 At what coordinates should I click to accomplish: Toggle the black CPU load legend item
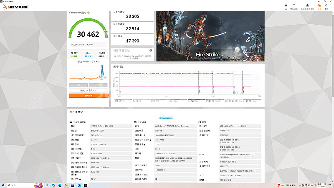[x=197, y=100]
